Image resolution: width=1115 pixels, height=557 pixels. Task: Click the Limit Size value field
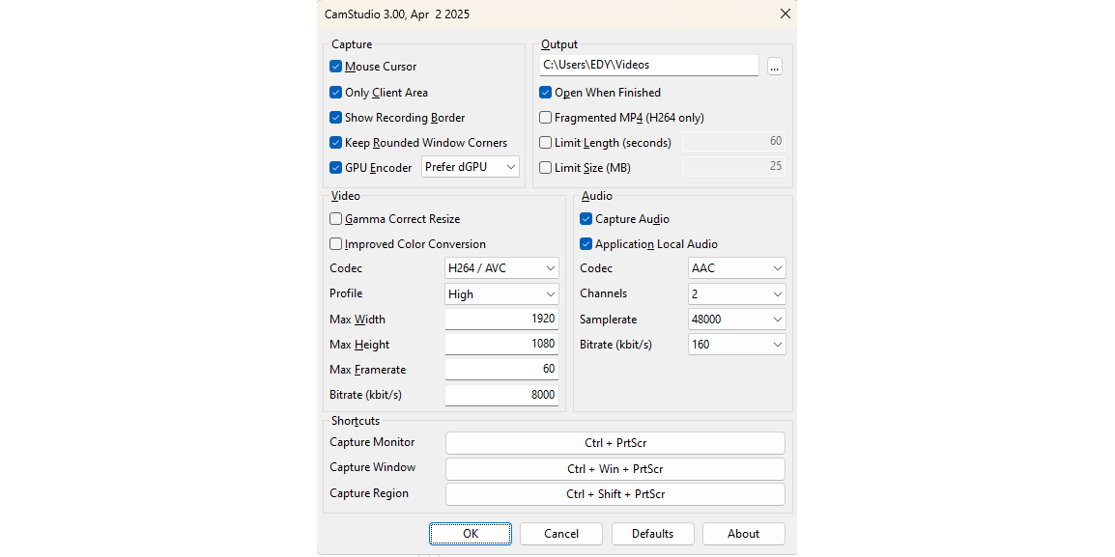pyautogui.click(x=734, y=167)
